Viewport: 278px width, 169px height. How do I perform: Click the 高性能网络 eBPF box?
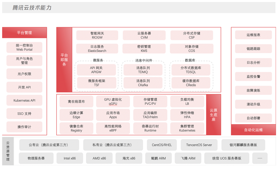click(113, 128)
